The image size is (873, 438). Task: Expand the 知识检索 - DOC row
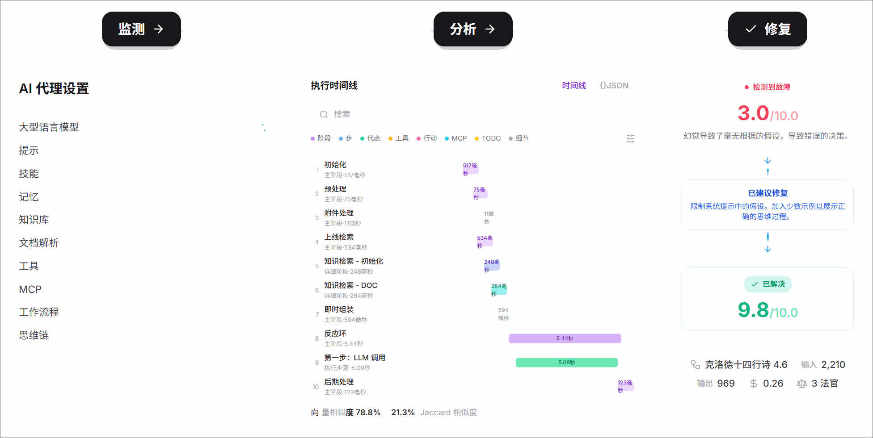473,290
